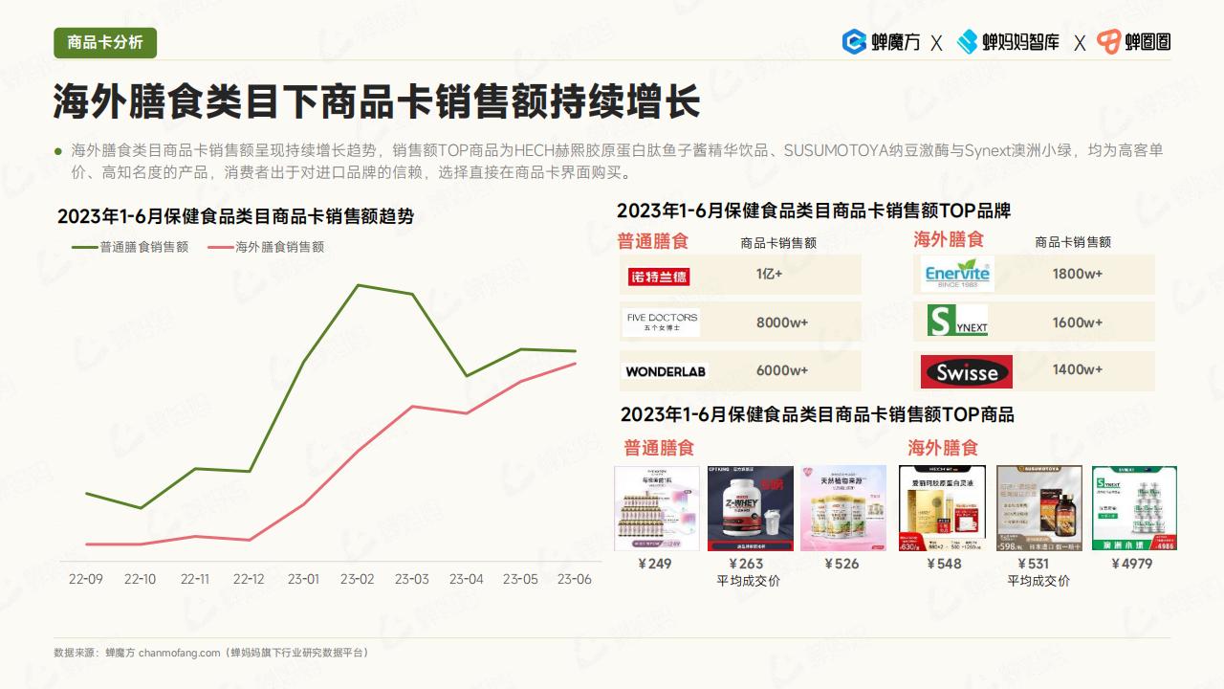Screen dimensions: 1224x689
Task: Click the 蝉魔方 logo in the header
Action: pos(881,42)
